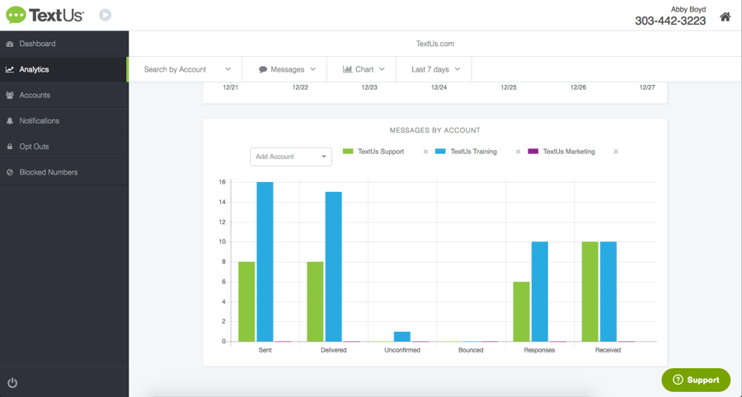This screenshot has height=397, width=742.
Task: Remove TextUs Training from chart
Action: 519,152
